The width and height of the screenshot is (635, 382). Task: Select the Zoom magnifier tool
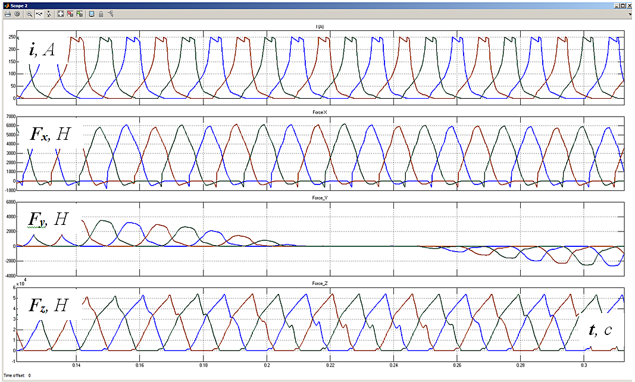pos(30,14)
